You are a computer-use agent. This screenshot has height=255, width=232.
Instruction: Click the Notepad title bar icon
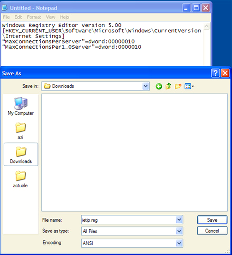pos(5,8)
